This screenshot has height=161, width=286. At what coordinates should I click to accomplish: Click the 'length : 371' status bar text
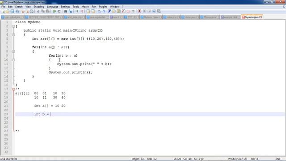[138, 159]
